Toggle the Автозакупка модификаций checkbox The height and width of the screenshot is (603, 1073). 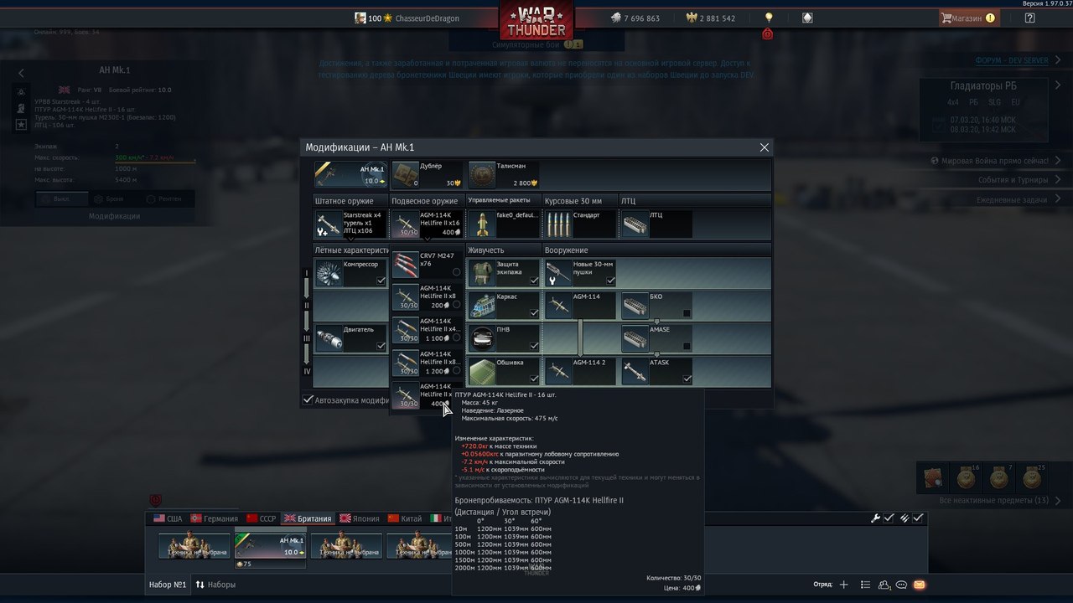coord(308,400)
